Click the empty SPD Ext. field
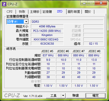The image size is (109, 101). click(93, 39)
